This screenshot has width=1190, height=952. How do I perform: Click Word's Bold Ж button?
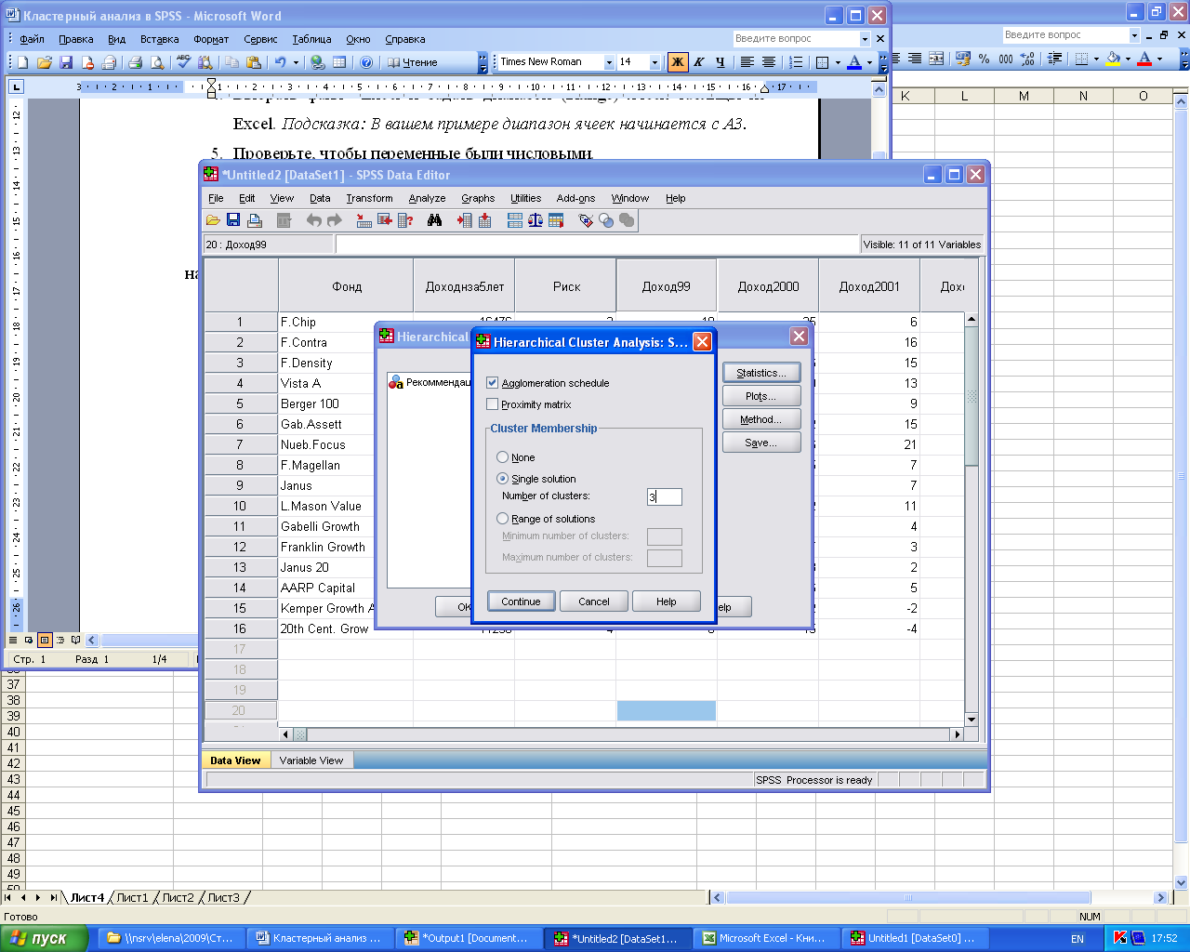[678, 62]
